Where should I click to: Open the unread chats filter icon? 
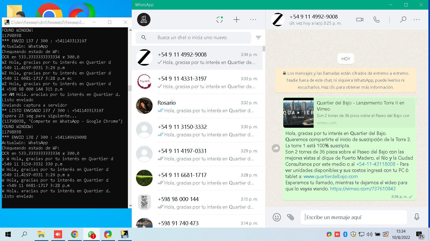[x=258, y=38]
